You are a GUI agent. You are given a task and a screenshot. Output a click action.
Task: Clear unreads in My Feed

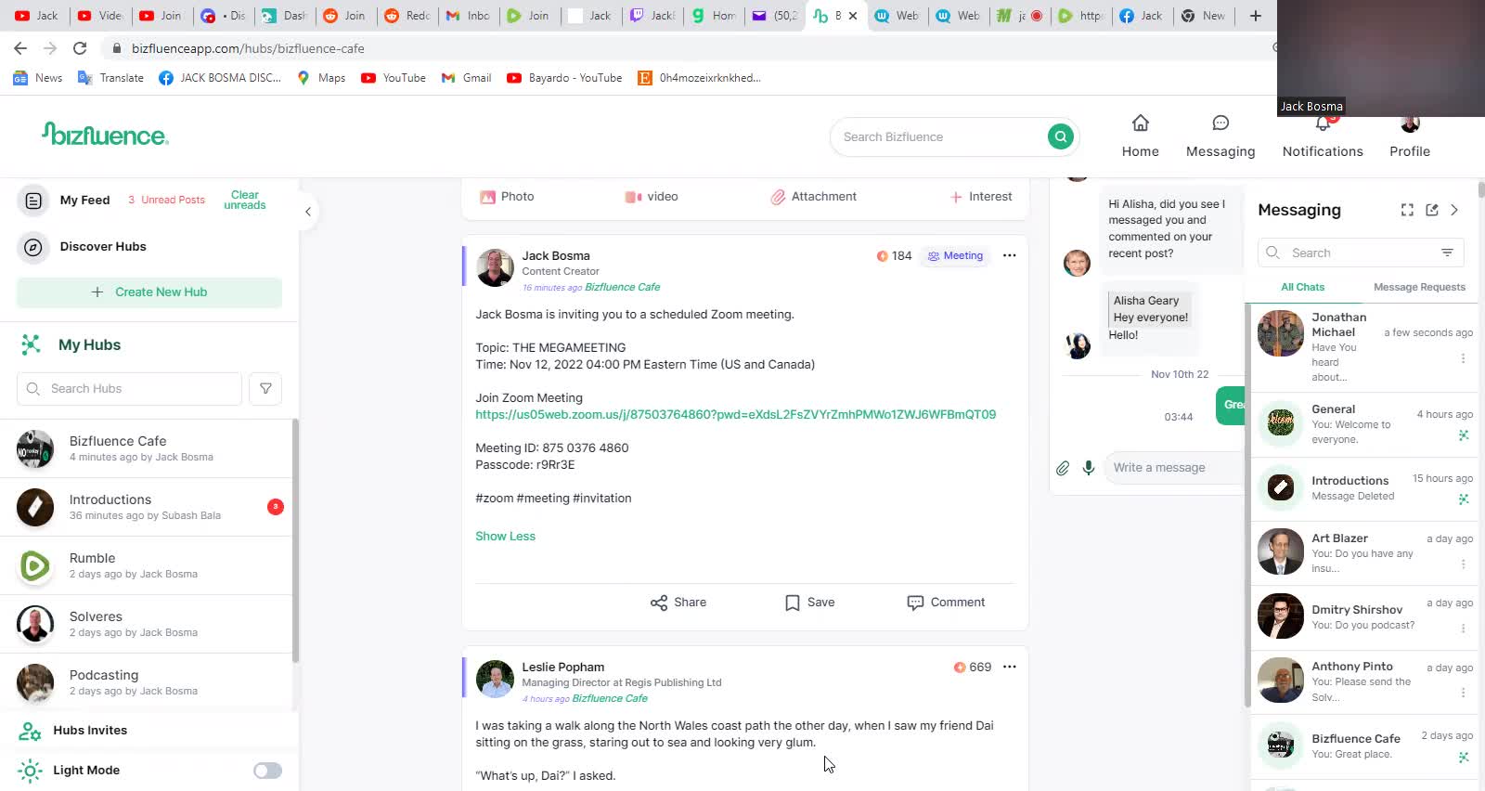[244, 200]
